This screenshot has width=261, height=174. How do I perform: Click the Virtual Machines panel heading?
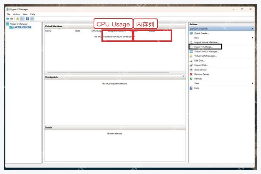click(x=53, y=26)
